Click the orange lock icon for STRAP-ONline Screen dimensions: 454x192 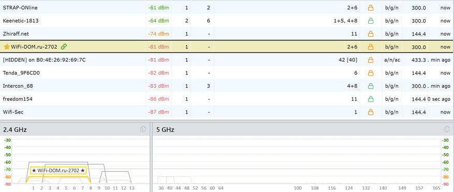coord(371,8)
